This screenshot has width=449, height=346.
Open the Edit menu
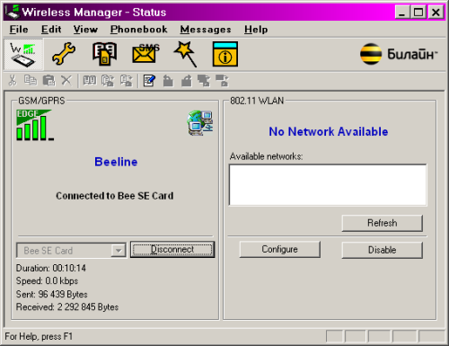(51, 30)
